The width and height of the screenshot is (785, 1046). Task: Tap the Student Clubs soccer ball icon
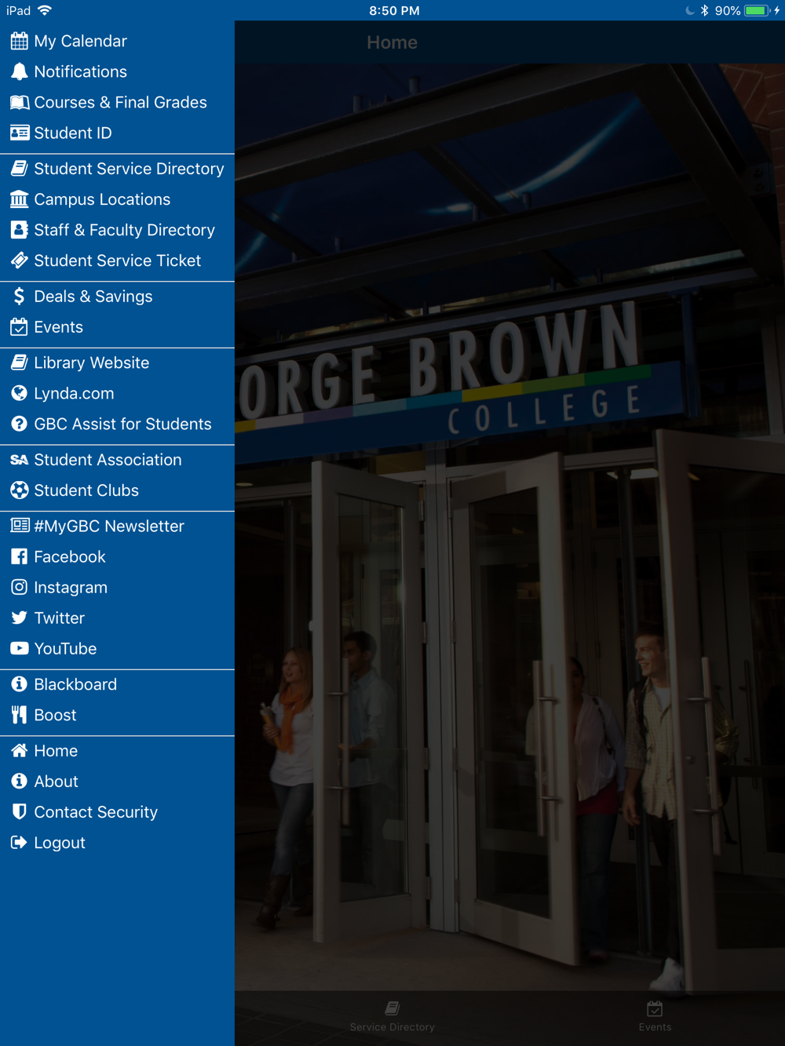pos(20,490)
